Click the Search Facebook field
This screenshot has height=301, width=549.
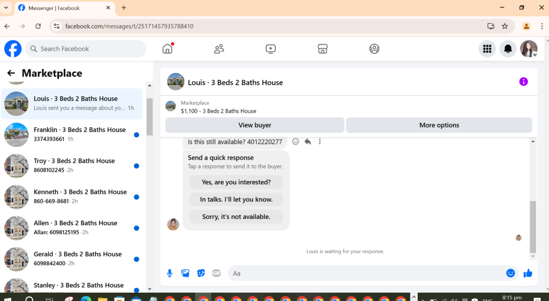pyautogui.click(x=86, y=49)
